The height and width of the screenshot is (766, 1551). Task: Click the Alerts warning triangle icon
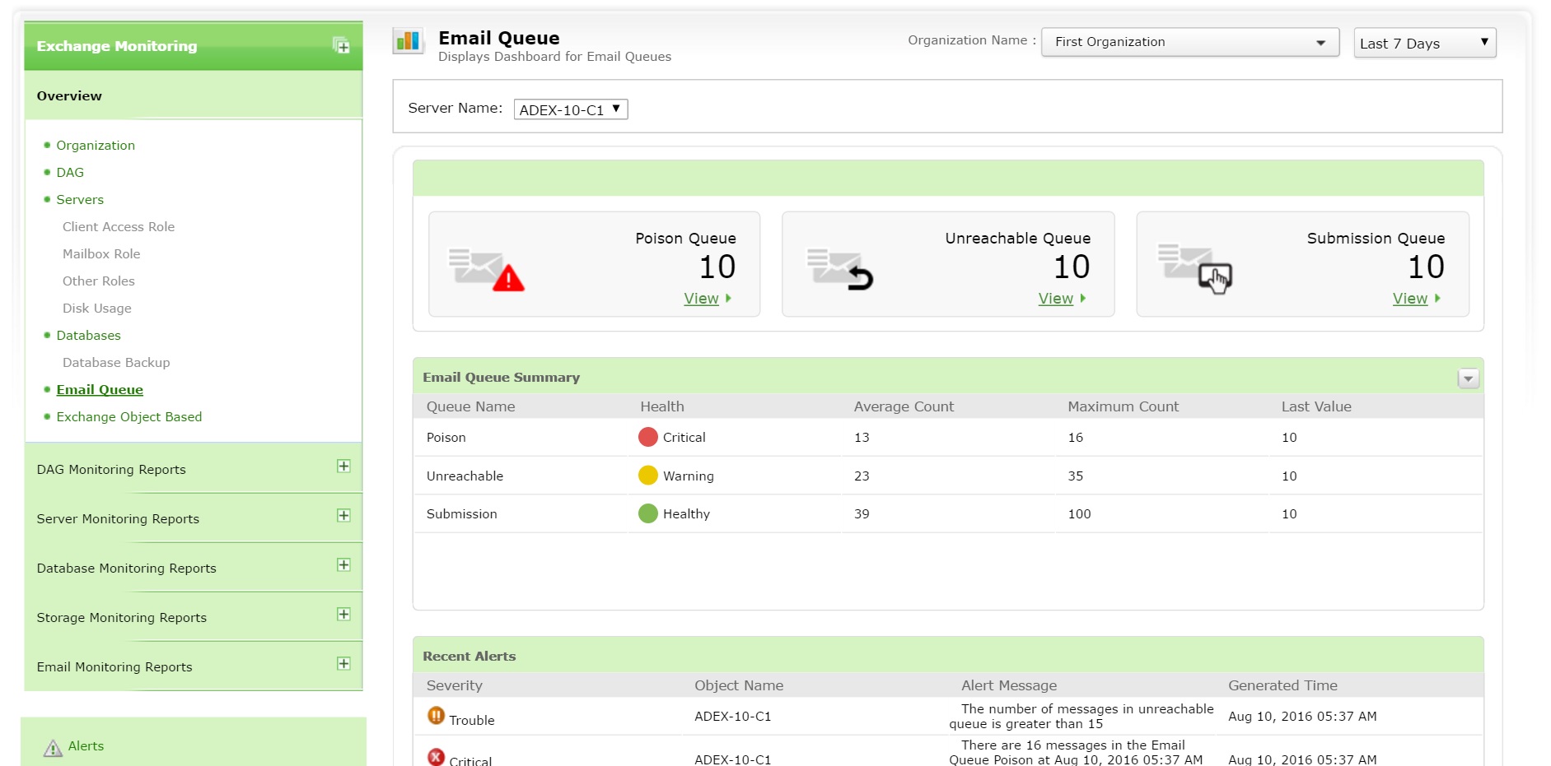(x=53, y=748)
